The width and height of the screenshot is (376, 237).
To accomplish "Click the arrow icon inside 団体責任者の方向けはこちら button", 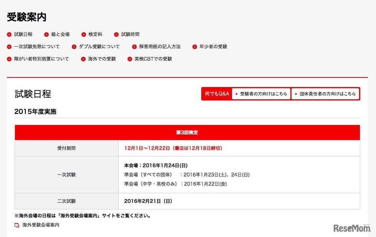I will tap(296, 94).
